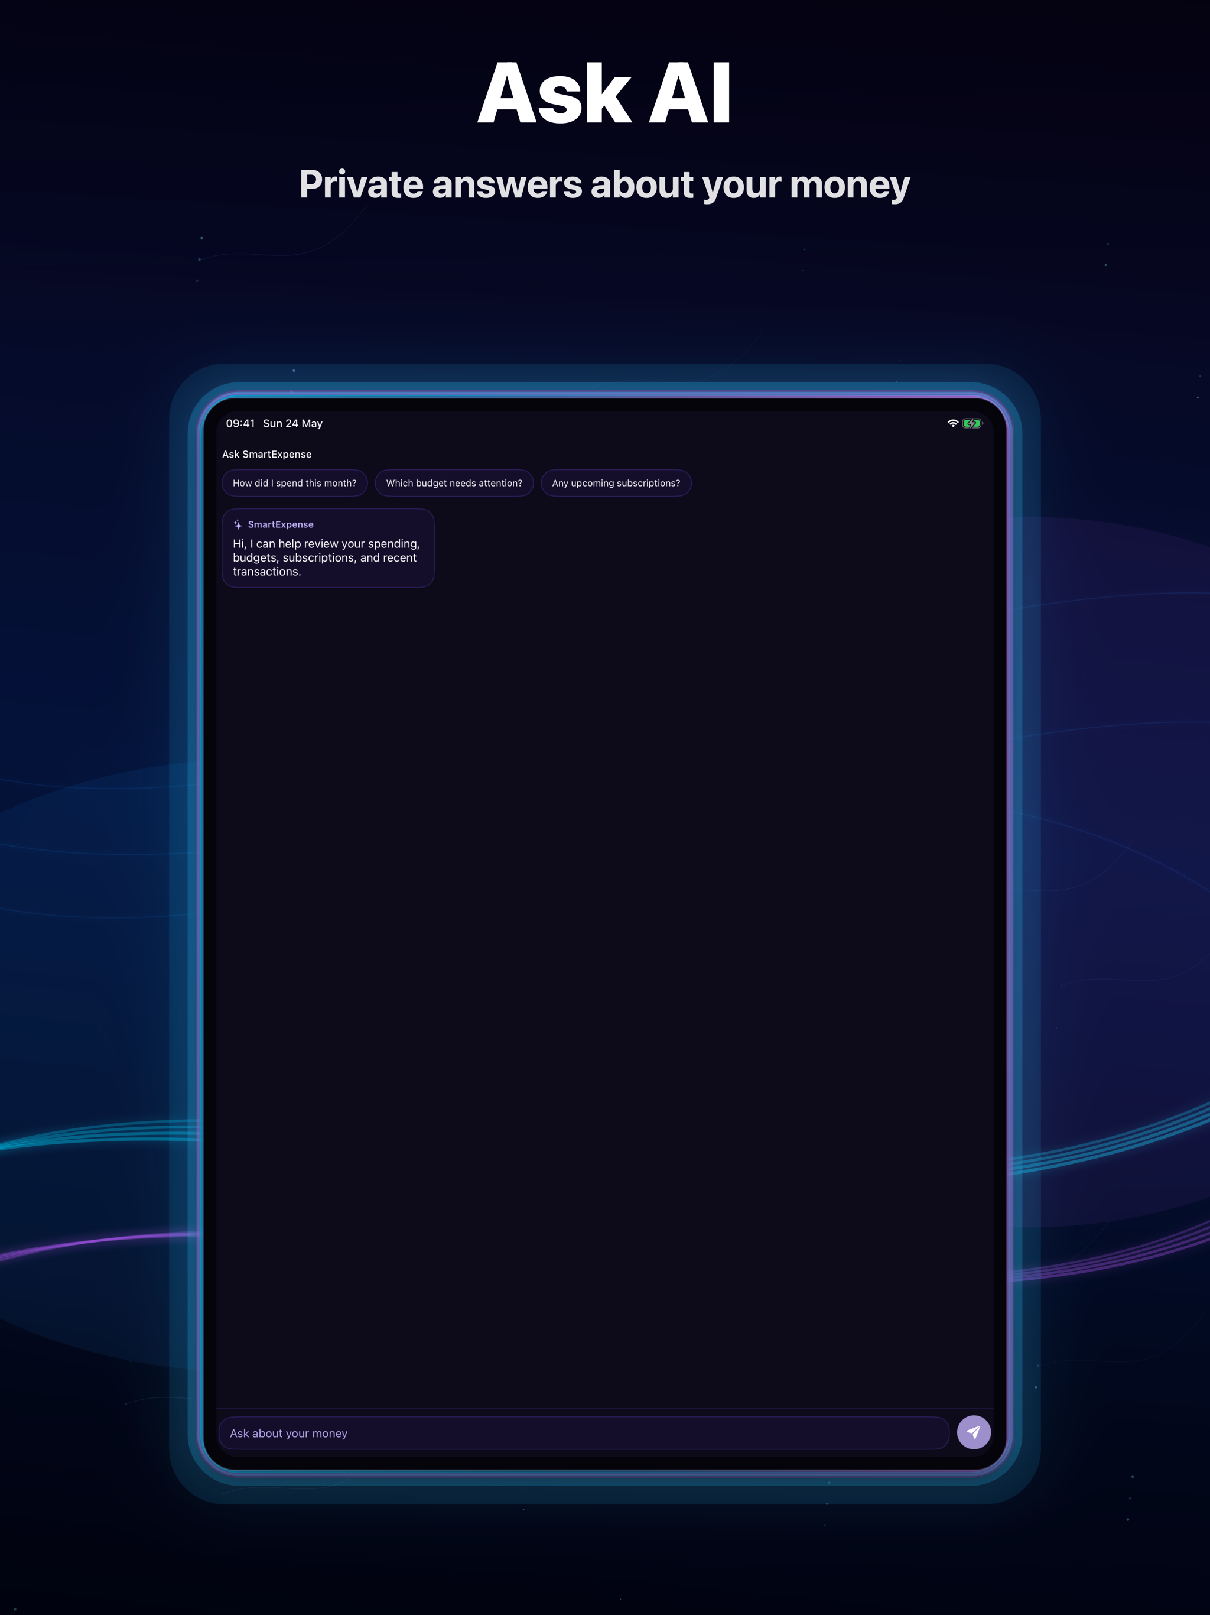Focus the 'Ask about your money' input field
1210x1615 pixels.
tap(584, 1433)
